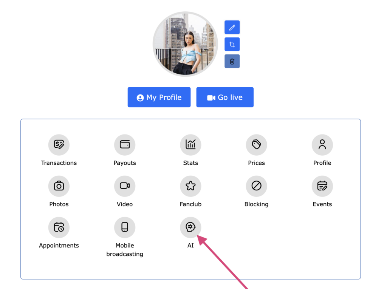Viewport: 387px width, 289px height.
Task: Delete profile photo with trash icon
Action: pos(232,61)
